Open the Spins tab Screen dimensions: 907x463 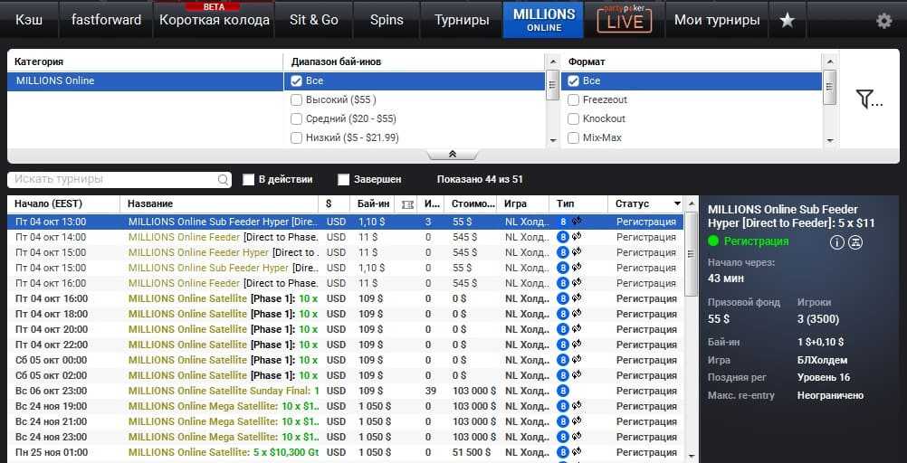387,20
